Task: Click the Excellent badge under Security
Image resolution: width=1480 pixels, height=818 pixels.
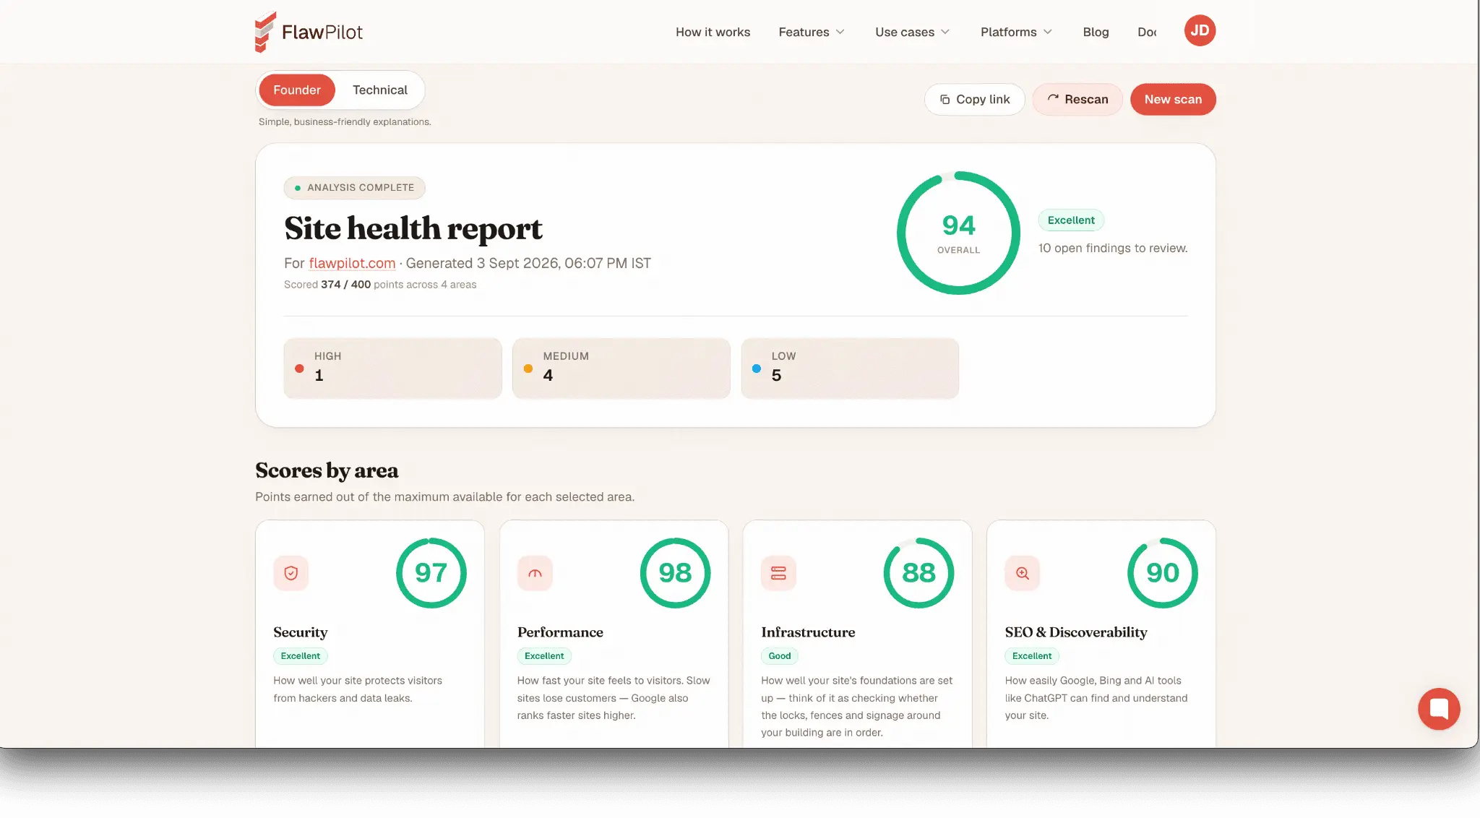Action: click(x=301, y=656)
